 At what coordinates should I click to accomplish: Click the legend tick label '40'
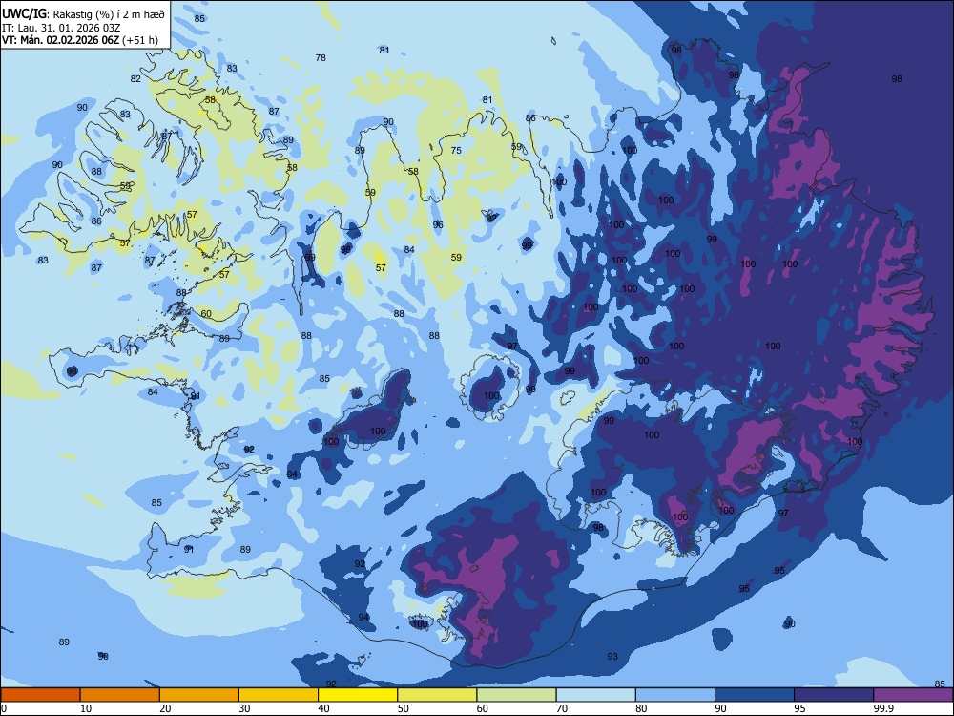(323, 708)
